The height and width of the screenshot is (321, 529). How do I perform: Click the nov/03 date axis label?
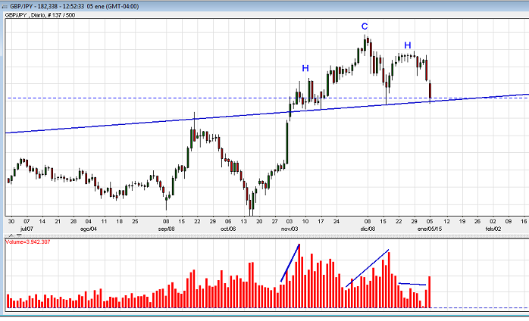pos(290,227)
